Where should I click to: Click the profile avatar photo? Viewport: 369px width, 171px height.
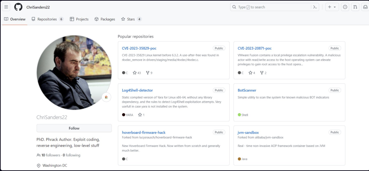click(x=74, y=72)
